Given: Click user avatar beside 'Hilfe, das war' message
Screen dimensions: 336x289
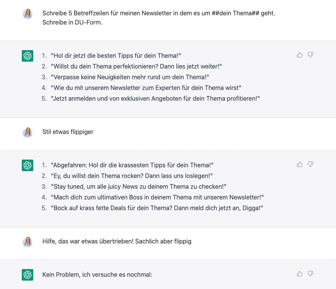Looking at the screenshot, I should tap(28, 242).
